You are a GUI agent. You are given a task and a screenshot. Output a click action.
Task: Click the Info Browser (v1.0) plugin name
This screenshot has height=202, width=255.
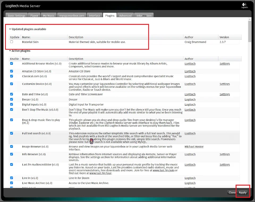point(34,154)
